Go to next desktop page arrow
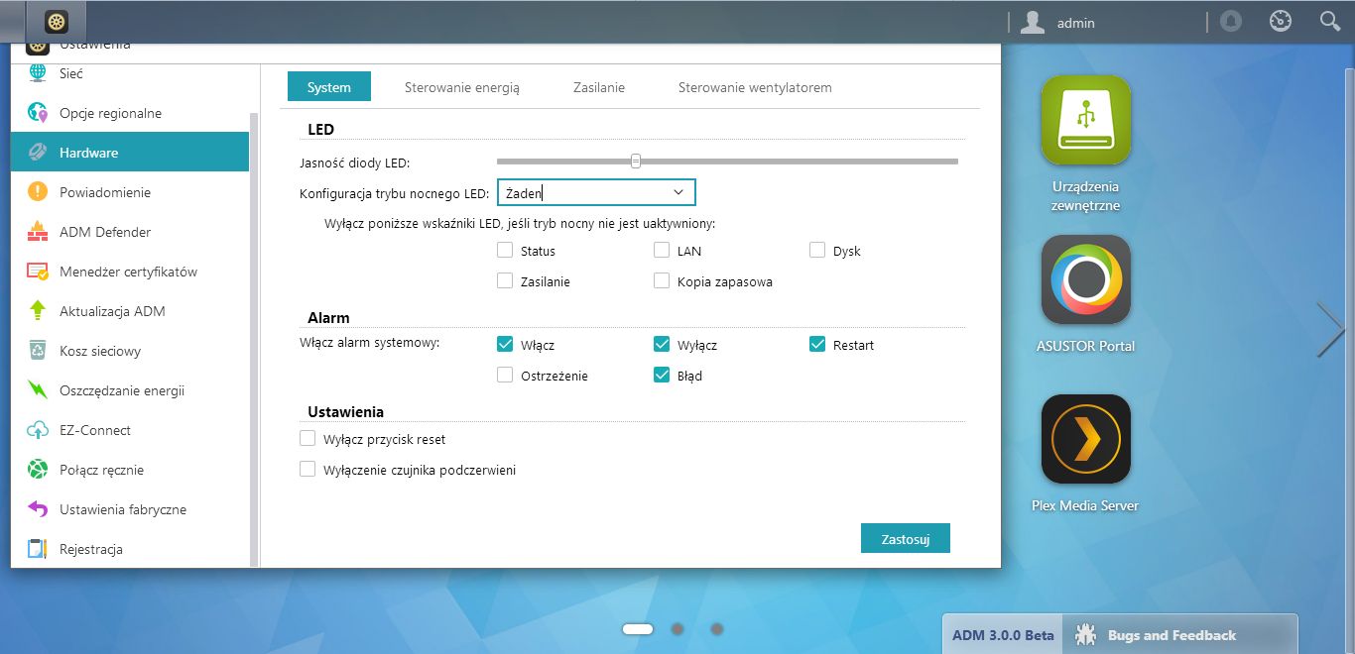This screenshot has height=654, width=1355. coord(1330,329)
